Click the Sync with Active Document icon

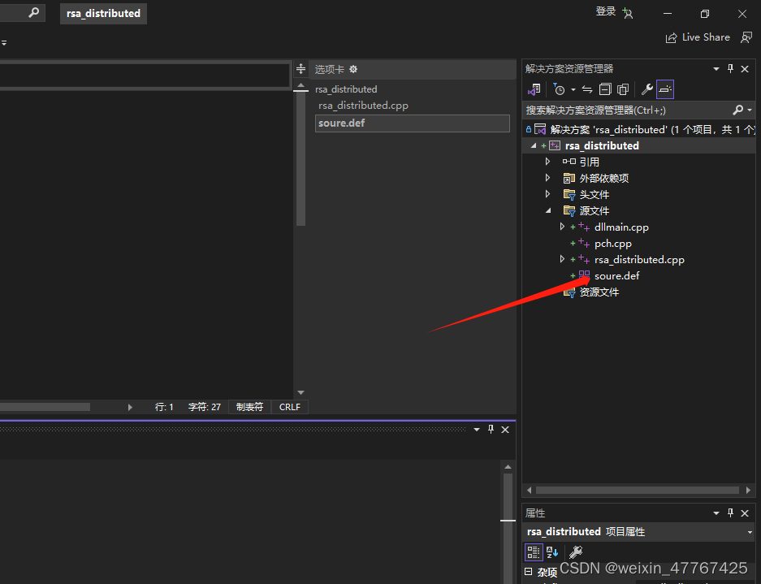586,89
